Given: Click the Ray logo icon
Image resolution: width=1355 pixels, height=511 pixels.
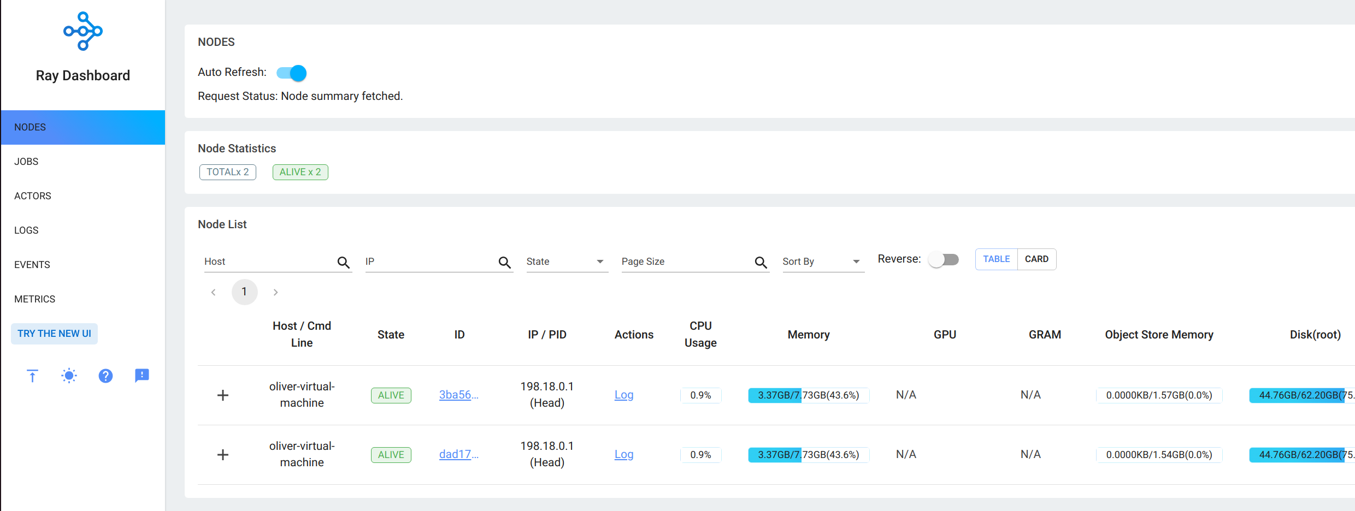Looking at the screenshot, I should point(83,31).
